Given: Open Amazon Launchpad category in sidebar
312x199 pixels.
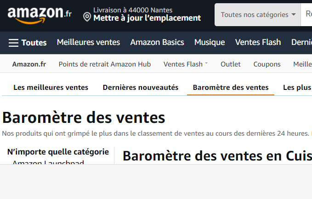Looking at the screenshot, I should [48, 162].
